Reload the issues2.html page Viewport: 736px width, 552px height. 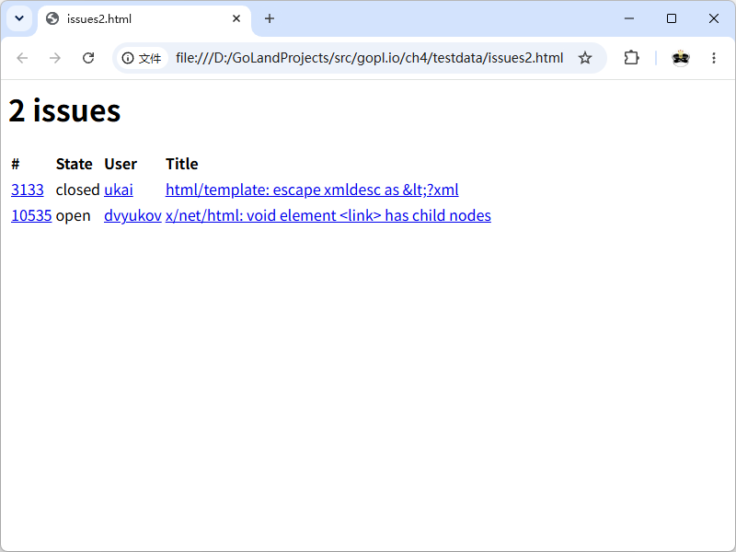(88, 58)
